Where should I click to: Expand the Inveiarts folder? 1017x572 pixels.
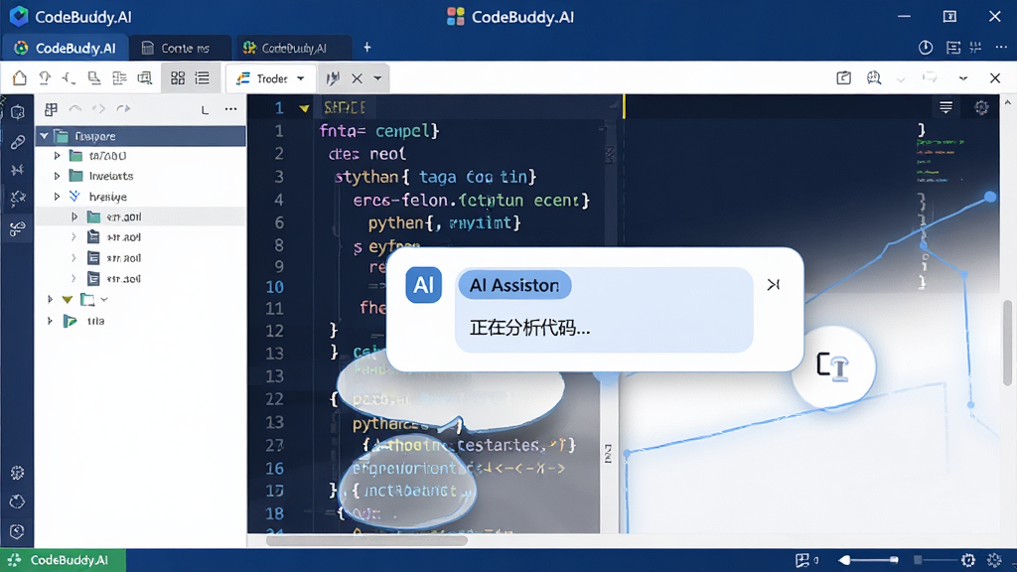click(57, 176)
